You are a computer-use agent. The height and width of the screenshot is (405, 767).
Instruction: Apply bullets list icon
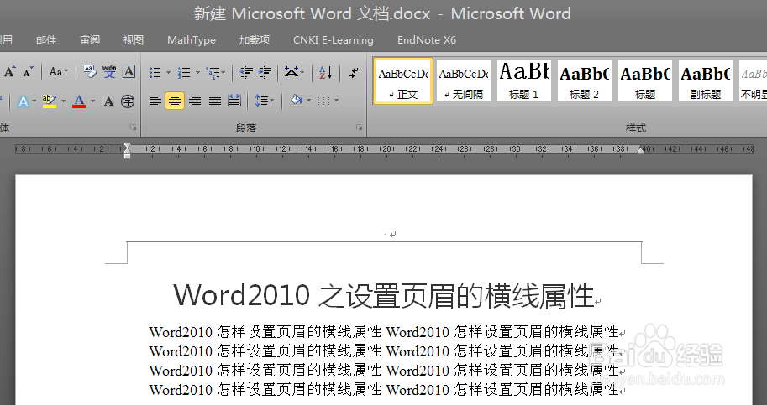tap(155, 73)
